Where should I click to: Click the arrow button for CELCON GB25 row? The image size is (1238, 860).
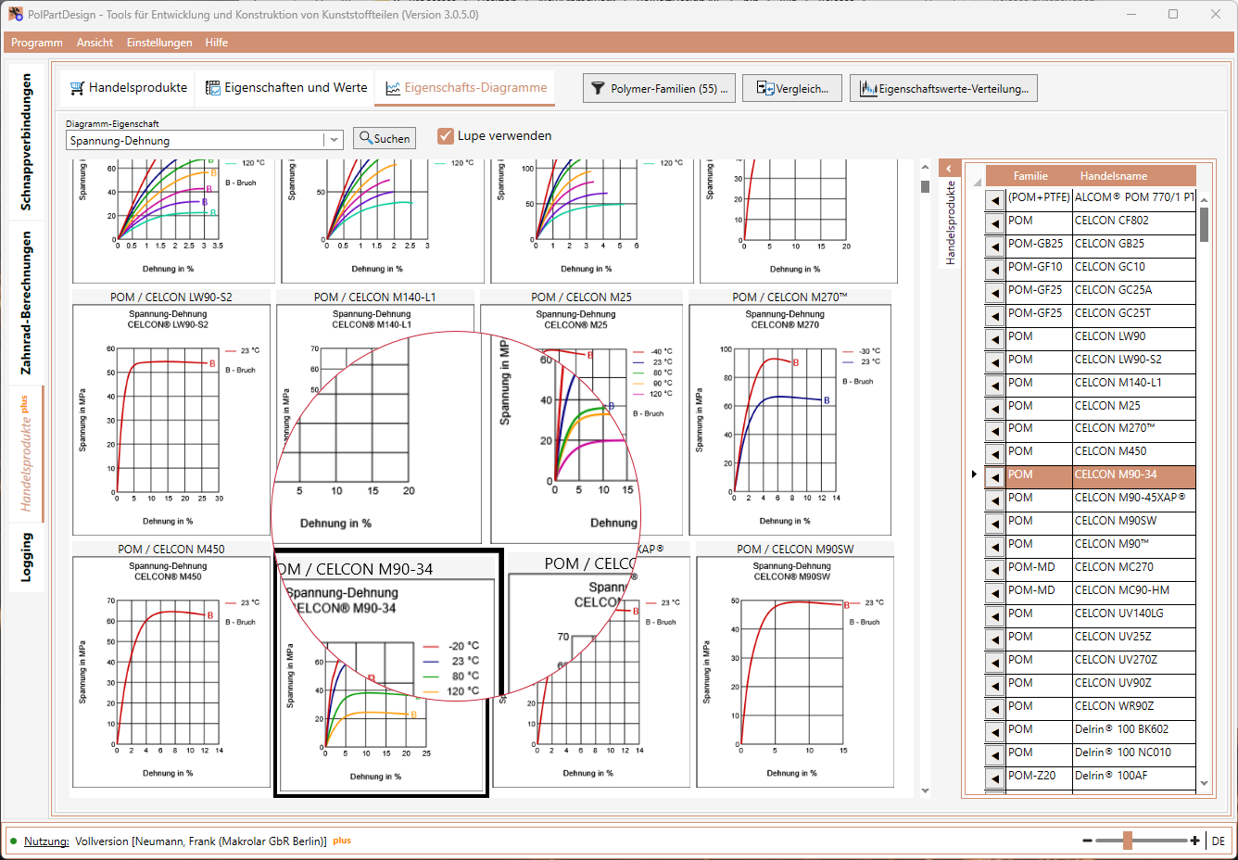995,246
